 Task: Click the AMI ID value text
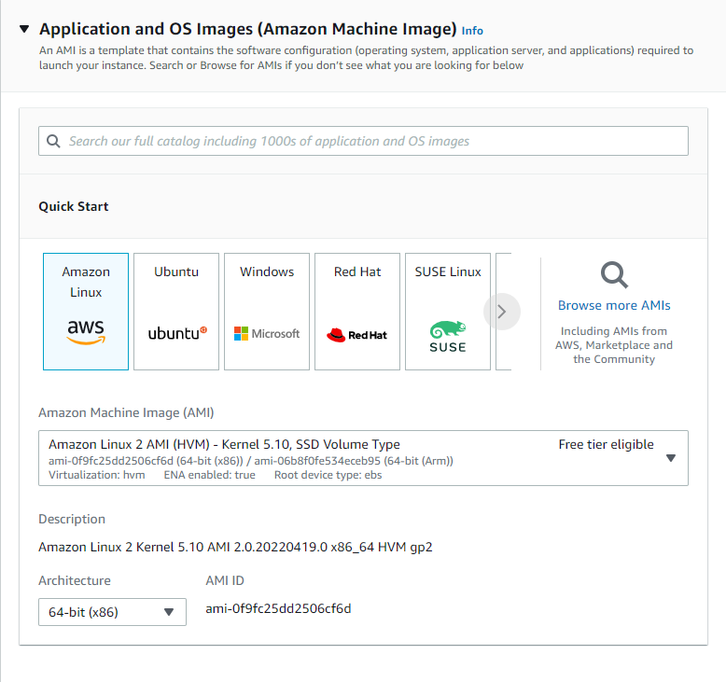(278, 609)
